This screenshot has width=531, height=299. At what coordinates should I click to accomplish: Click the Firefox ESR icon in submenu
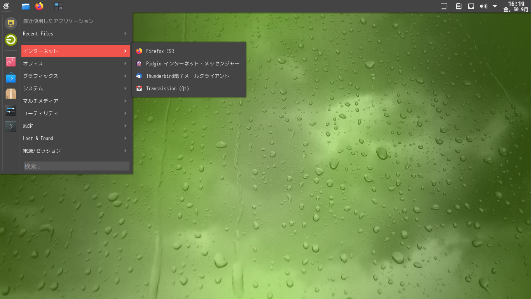click(139, 51)
